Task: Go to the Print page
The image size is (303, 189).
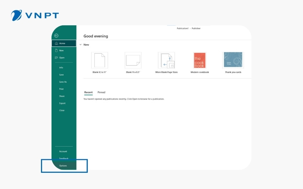Action: (61, 89)
